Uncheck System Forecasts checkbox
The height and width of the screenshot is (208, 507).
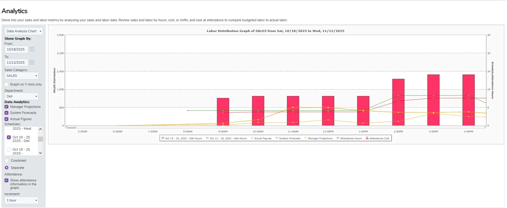tap(7, 113)
